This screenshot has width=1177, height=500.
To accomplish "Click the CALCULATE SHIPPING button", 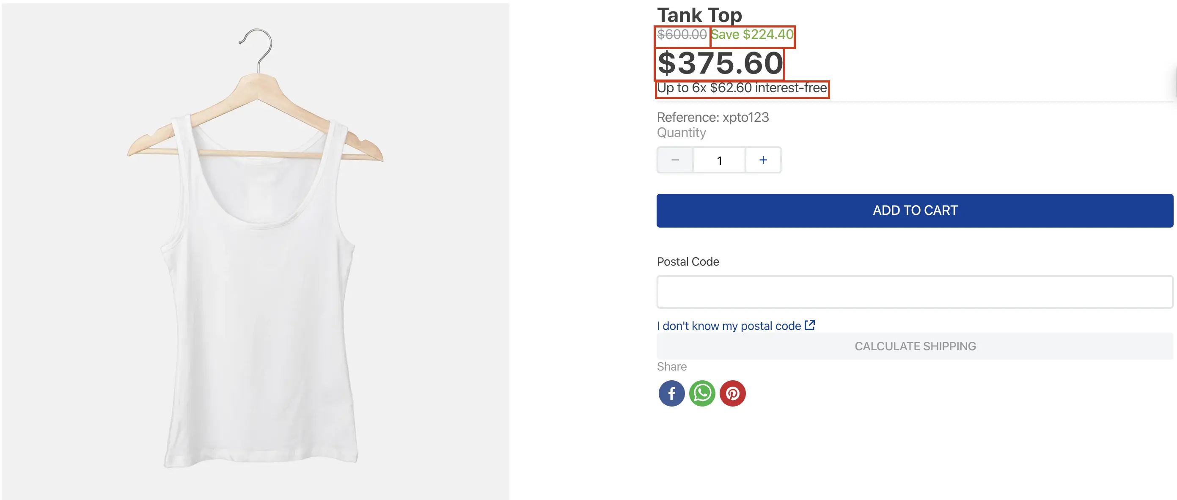I will pyautogui.click(x=914, y=346).
